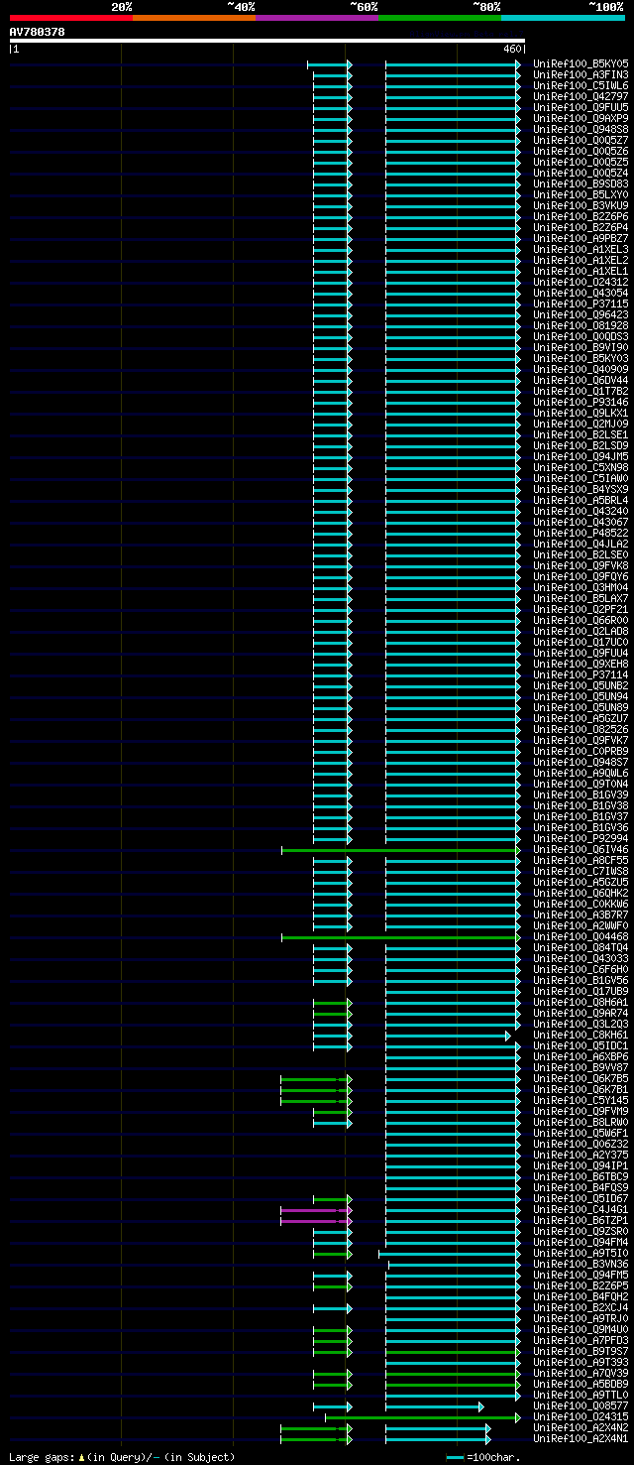Select the UniRef100_C6F6H0 label
Image resolution: width=634 pixels, height=1465 pixels.
coord(581,969)
